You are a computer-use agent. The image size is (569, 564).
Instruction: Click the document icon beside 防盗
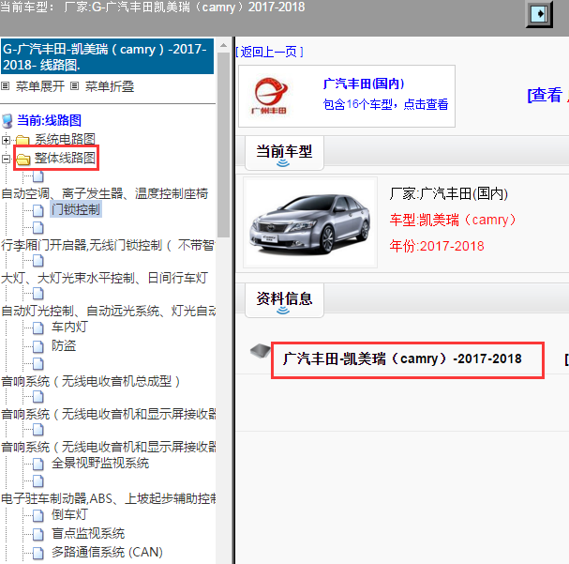(38, 346)
